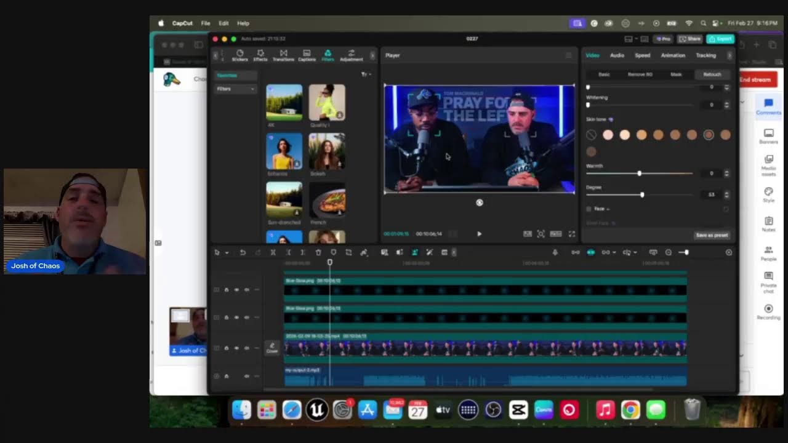Viewport: 788px width, 443px height.
Task: Click the Share button
Action: 690,39
